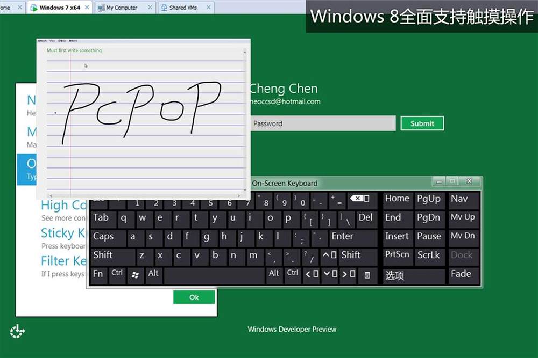Click the semicolon key
The image size is (538, 358).
(x=300, y=238)
